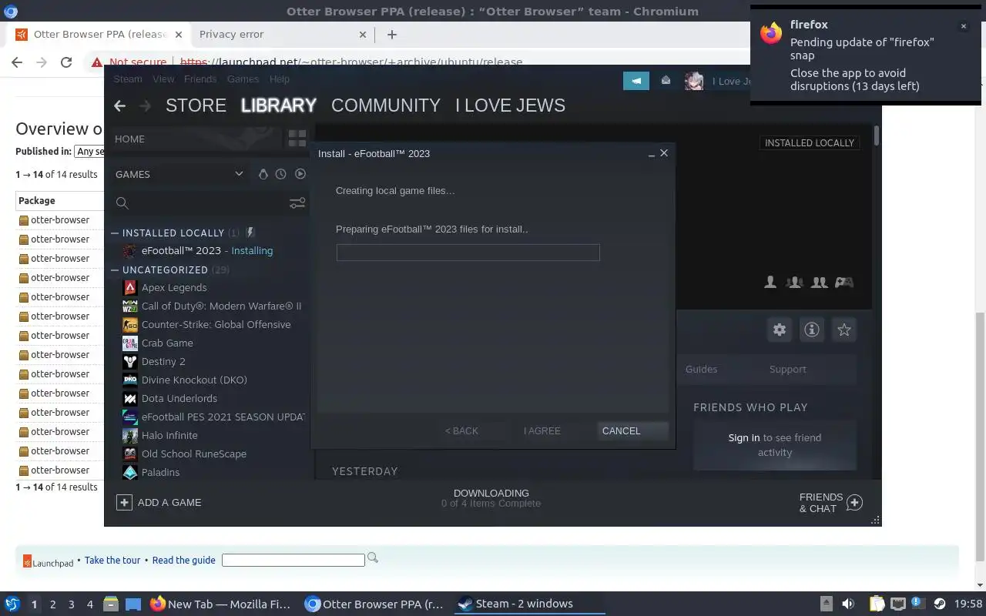Open the Support tab on game page
986x616 pixels.
click(x=787, y=369)
